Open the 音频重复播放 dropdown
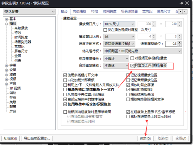This screenshot has width=193, height=145. [x=116, y=66]
